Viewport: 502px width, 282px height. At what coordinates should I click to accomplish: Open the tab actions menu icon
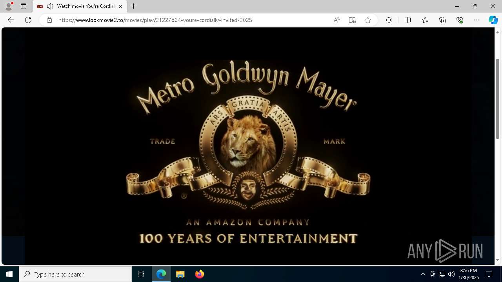pos(24,6)
